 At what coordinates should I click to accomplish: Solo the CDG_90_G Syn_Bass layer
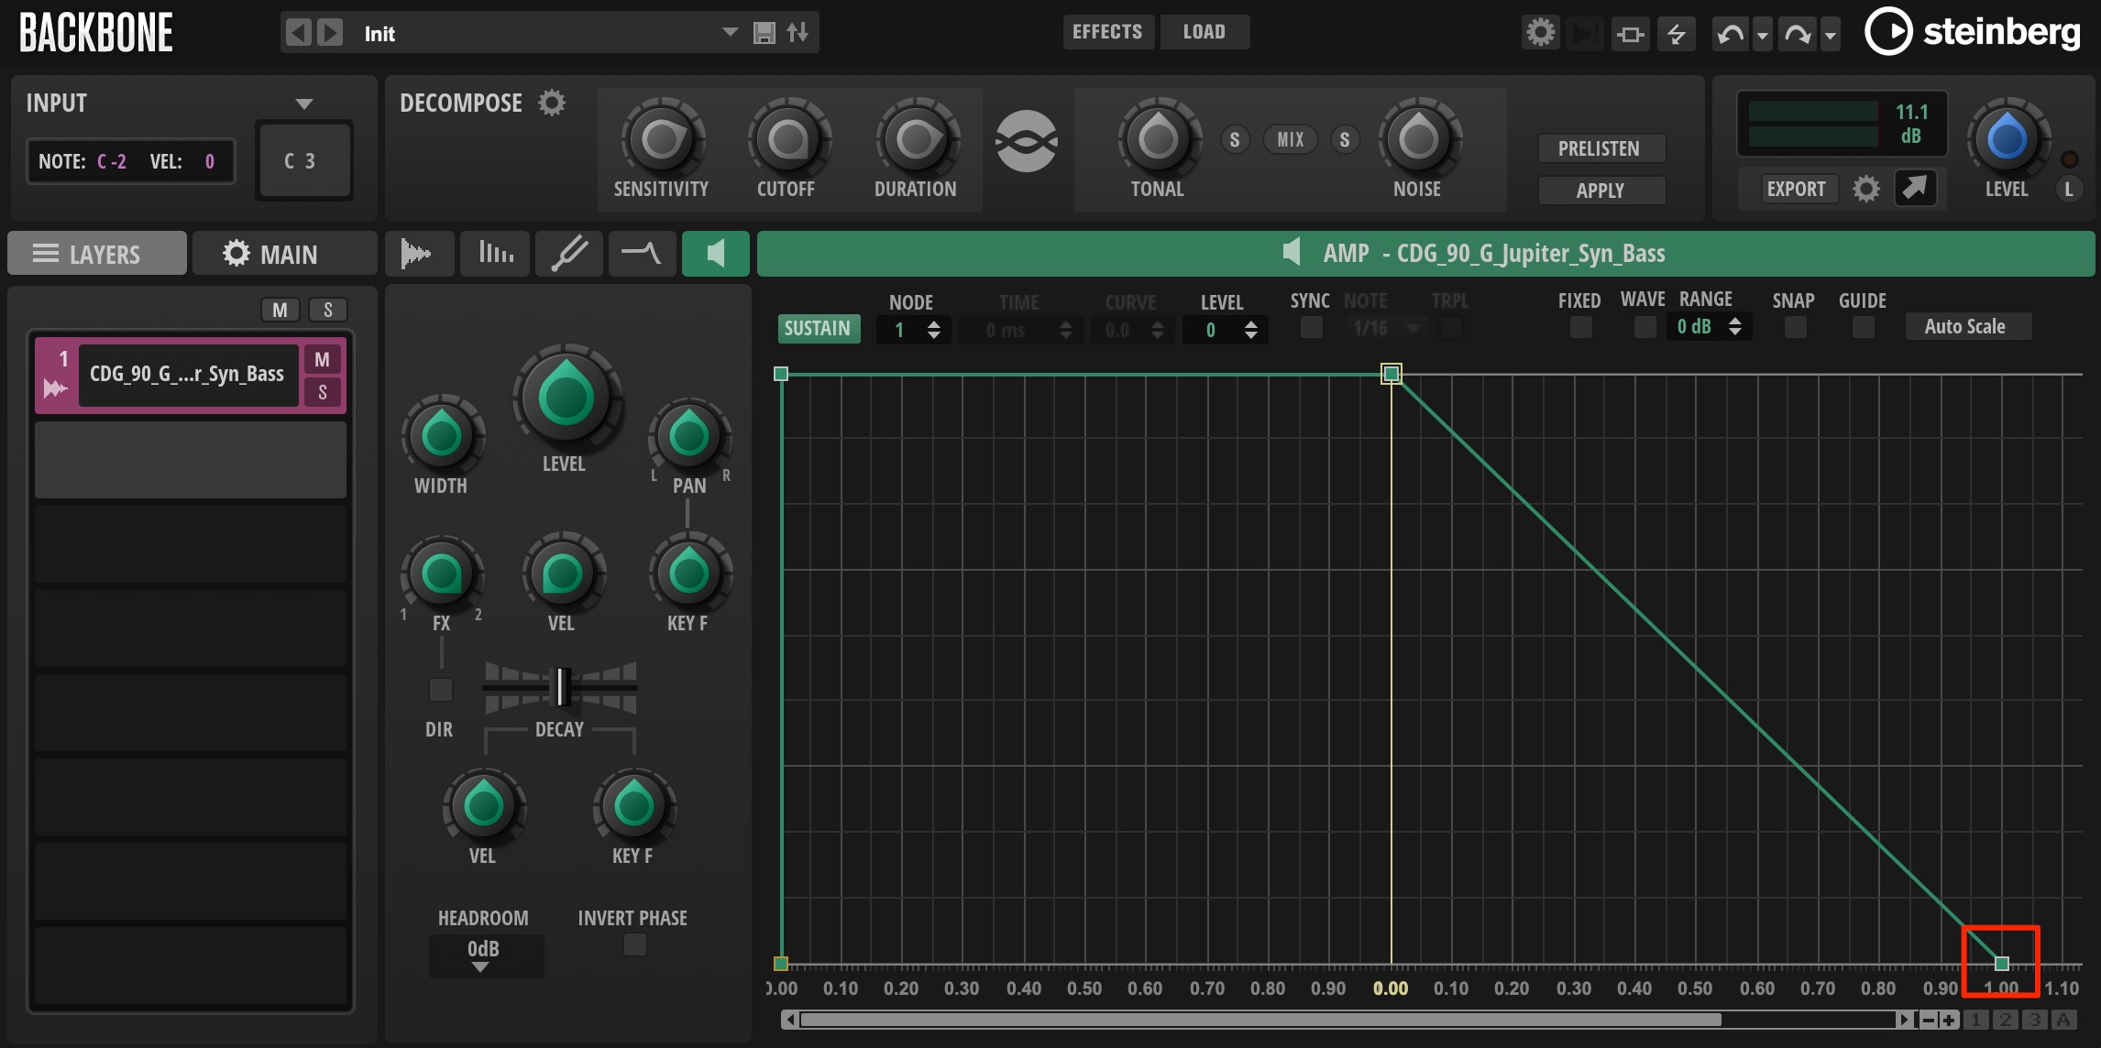pyautogui.click(x=323, y=392)
